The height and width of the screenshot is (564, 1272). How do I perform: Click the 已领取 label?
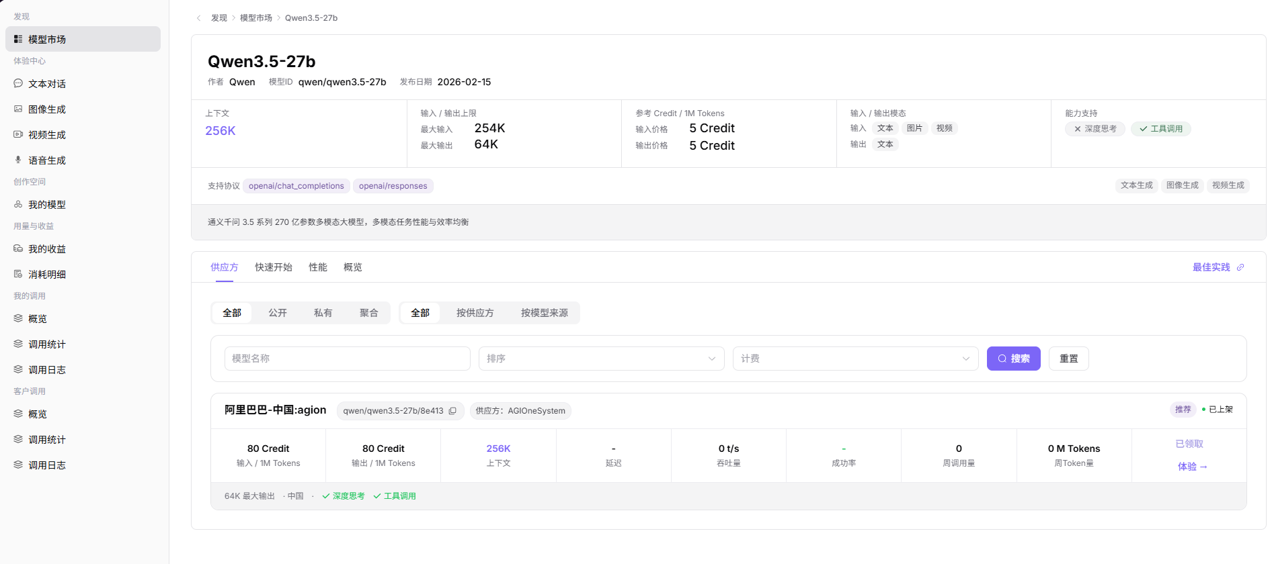tap(1189, 444)
